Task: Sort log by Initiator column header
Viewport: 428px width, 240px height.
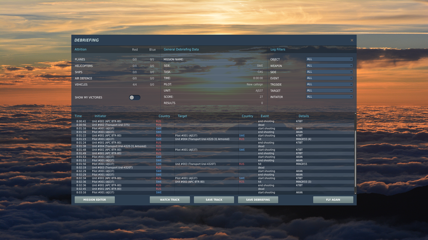Action: click(x=101, y=116)
